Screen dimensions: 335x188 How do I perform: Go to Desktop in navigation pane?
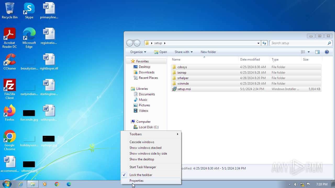(x=144, y=67)
